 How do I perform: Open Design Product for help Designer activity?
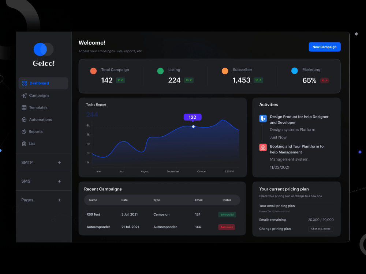299,119
